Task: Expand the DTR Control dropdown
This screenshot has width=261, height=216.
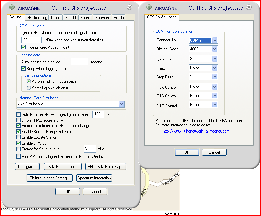Action: (215, 105)
